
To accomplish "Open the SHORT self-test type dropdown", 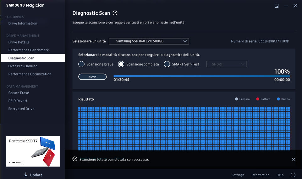I will [227, 64].
